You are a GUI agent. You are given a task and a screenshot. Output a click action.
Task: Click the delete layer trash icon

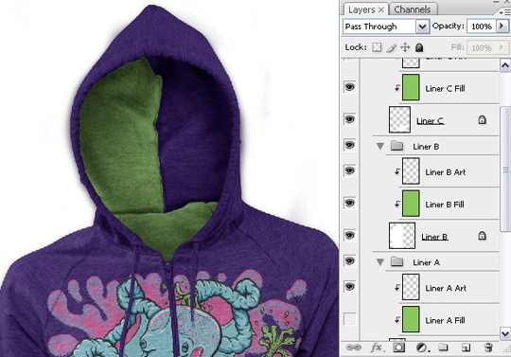coord(488,348)
